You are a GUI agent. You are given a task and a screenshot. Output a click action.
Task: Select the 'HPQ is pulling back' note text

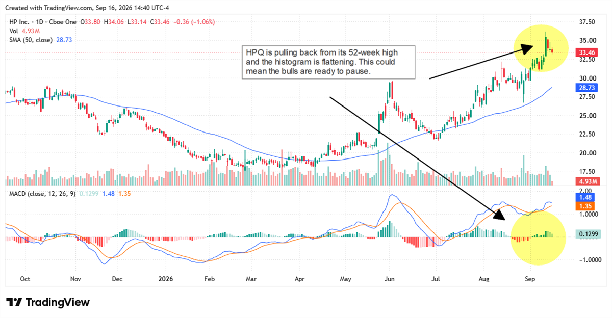(x=328, y=62)
